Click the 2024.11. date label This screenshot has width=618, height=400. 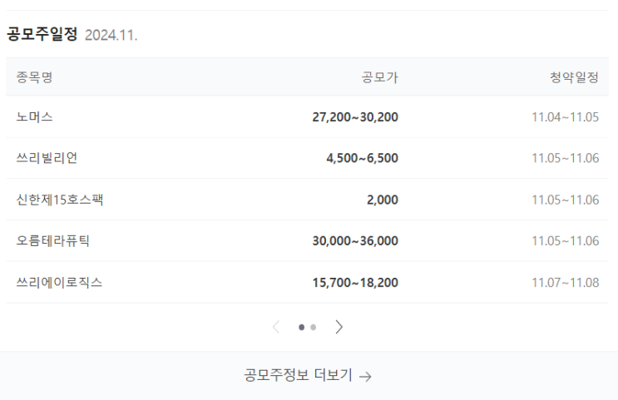(111, 35)
